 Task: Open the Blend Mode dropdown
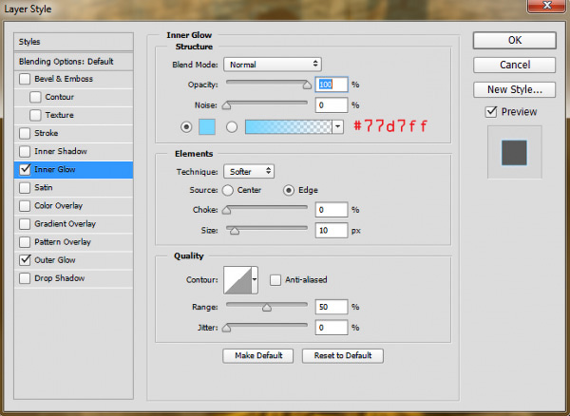(273, 65)
